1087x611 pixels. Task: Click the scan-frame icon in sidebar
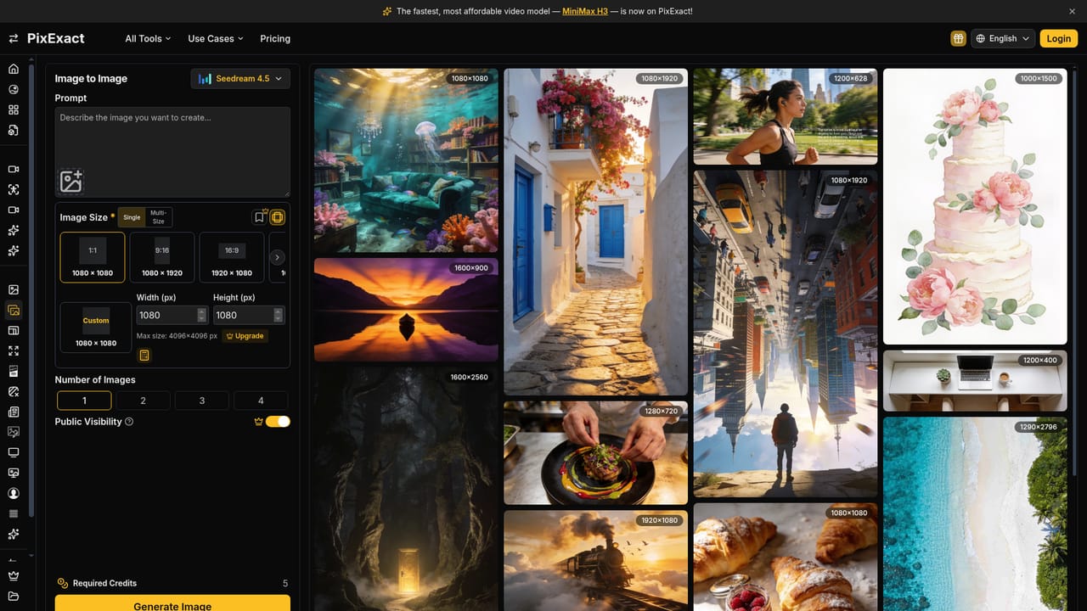(13, 189)
